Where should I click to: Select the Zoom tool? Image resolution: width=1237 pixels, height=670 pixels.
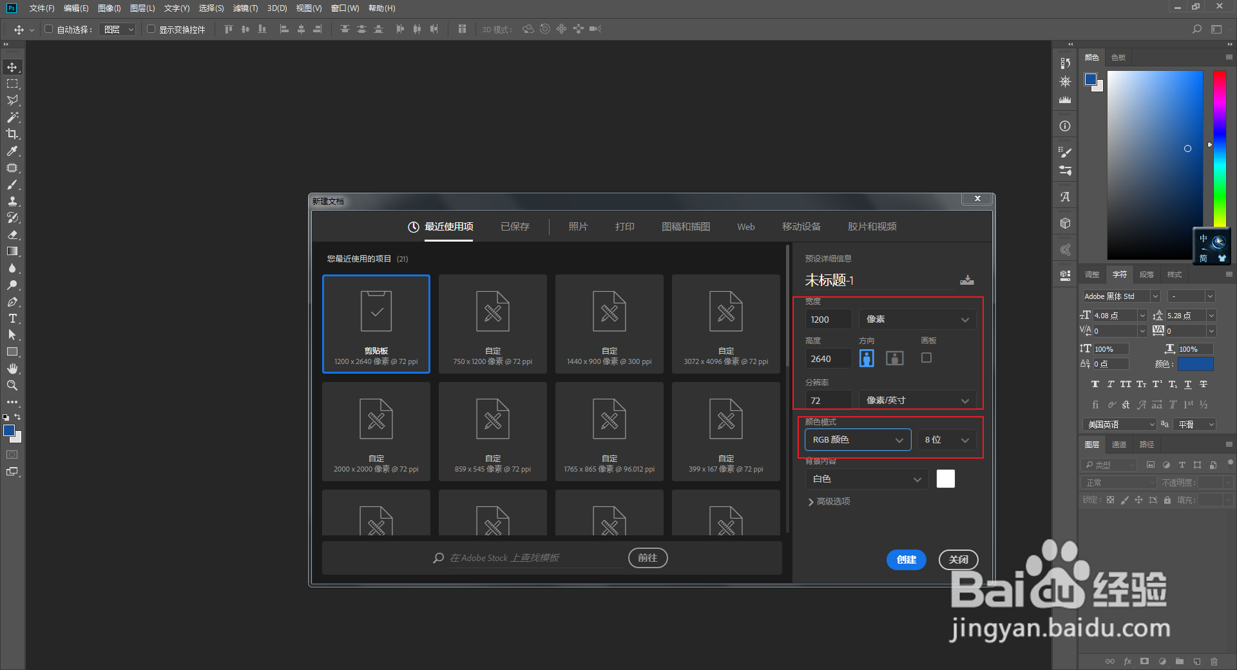pyautogui.click(x=12, y=385)
